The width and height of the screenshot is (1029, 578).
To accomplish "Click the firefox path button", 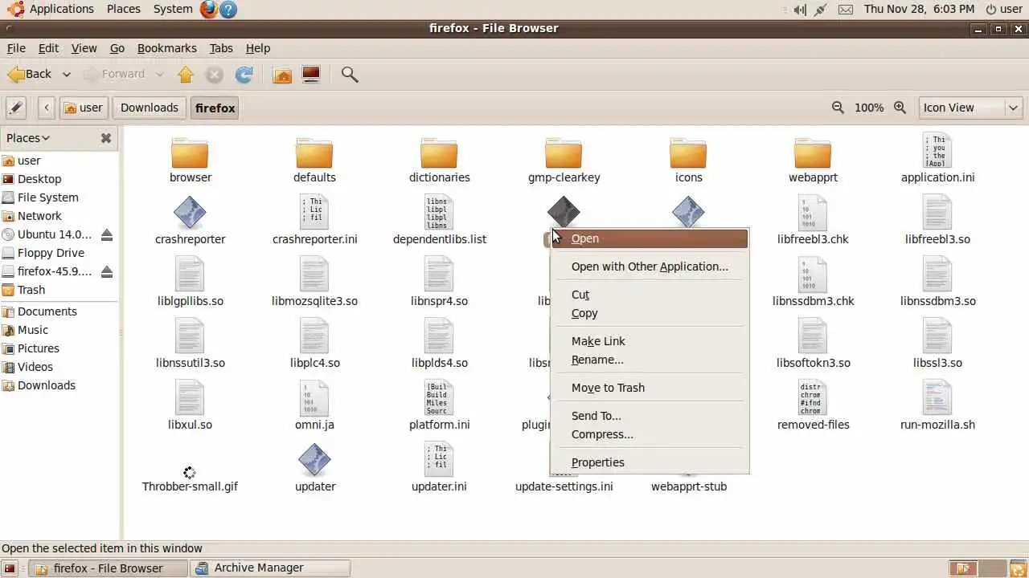I will coord(215,108).
